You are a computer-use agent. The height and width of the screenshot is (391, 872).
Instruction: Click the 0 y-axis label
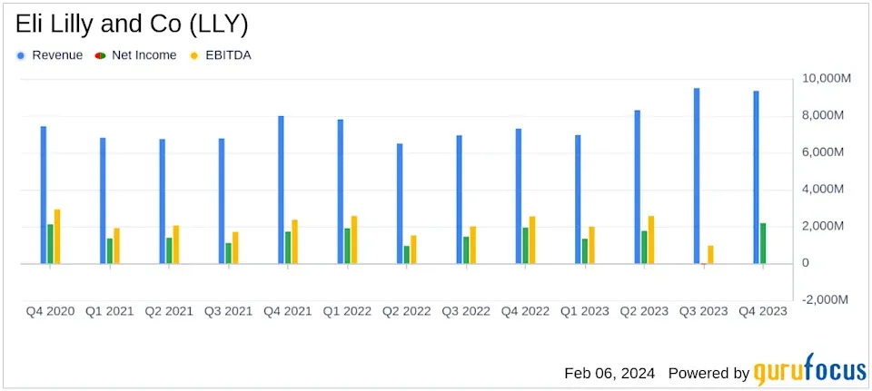(806, 263)
